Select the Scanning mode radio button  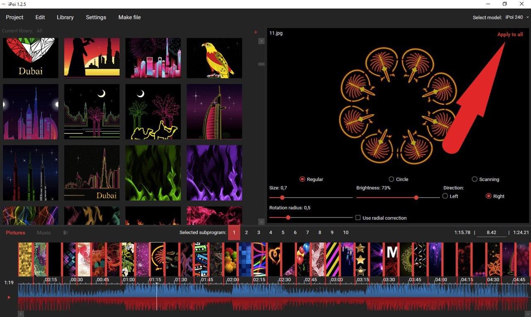click(x=475, y=179)
